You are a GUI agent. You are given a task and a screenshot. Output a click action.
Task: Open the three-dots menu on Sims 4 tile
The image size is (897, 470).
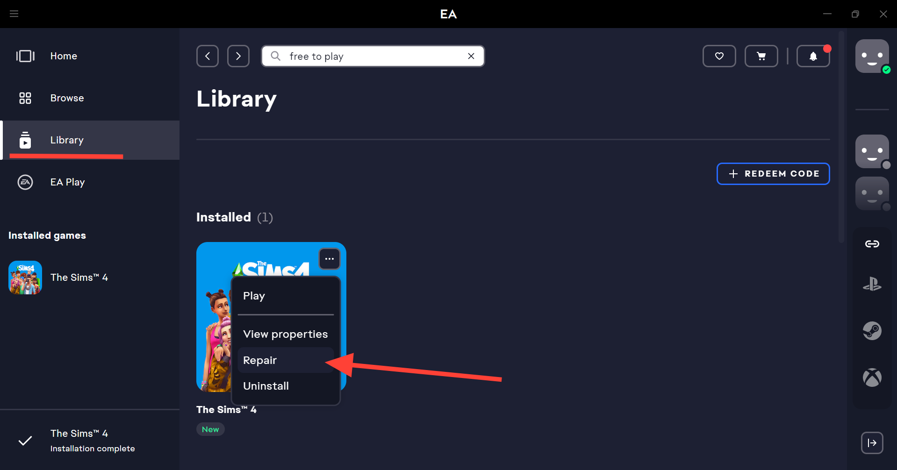click(330, 259)
